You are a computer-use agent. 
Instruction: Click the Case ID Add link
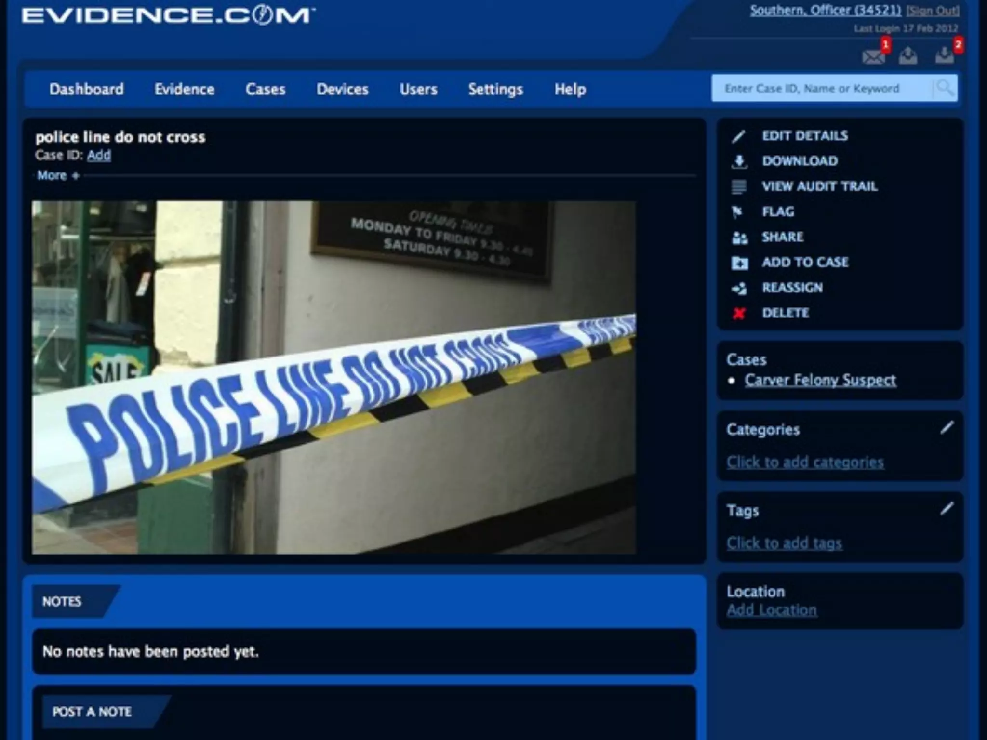(x=99, y=155)
